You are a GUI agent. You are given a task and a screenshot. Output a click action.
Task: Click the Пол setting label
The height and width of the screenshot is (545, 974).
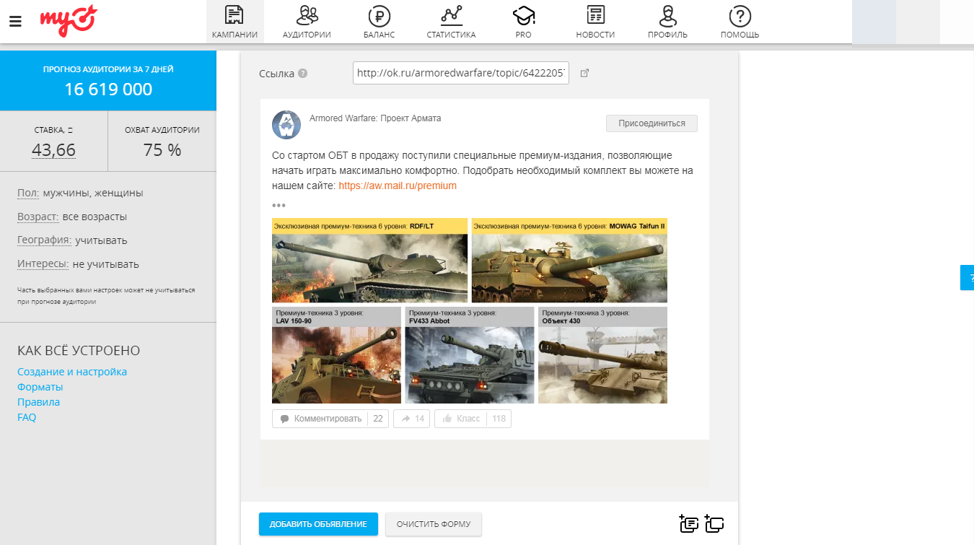(x=28, y=193)
